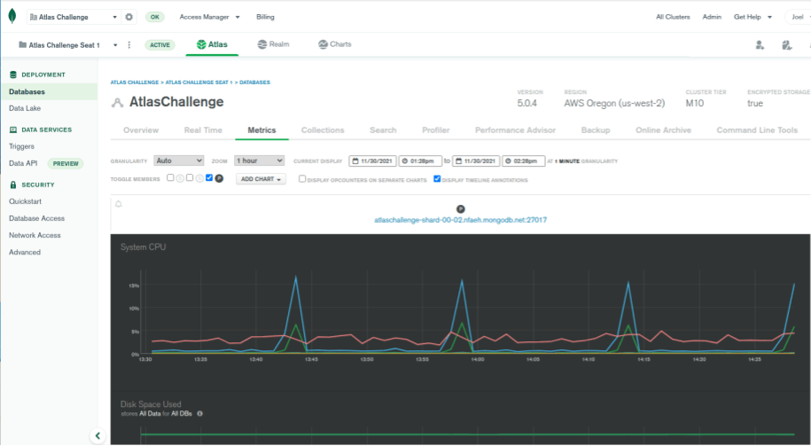811x446 pixels.
Task: Click the primary member P badge above hostname
Action: point(460,209)
